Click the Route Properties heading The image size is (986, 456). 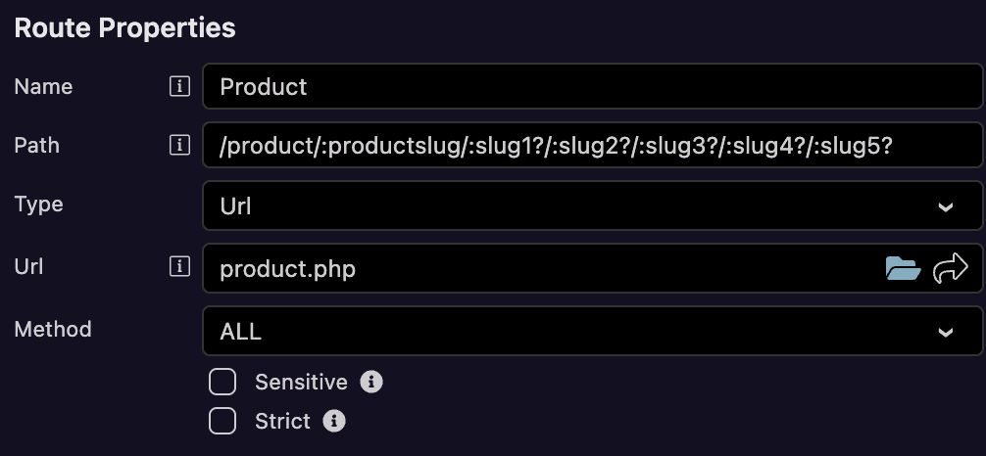click(x=124, y=27)
